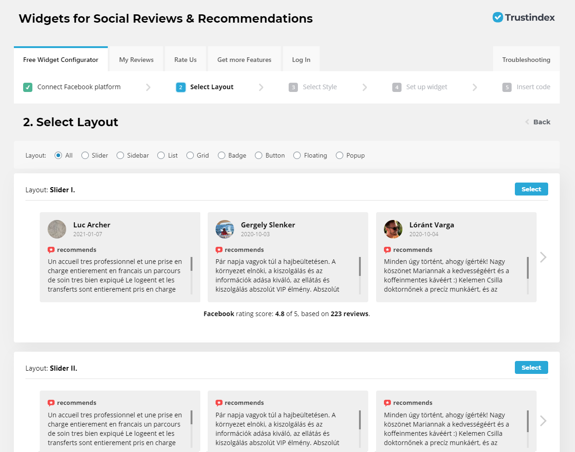
Task: Click chevron after Connect Facebook platform step
Action: [148, 87]
